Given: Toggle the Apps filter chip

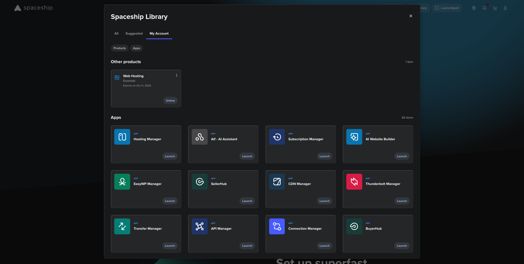Looking at the screenshot, I should click(x=136, y=48).
